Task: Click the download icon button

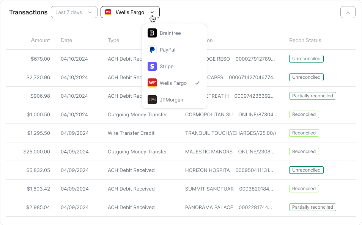Action: click(x=348, y=12)
